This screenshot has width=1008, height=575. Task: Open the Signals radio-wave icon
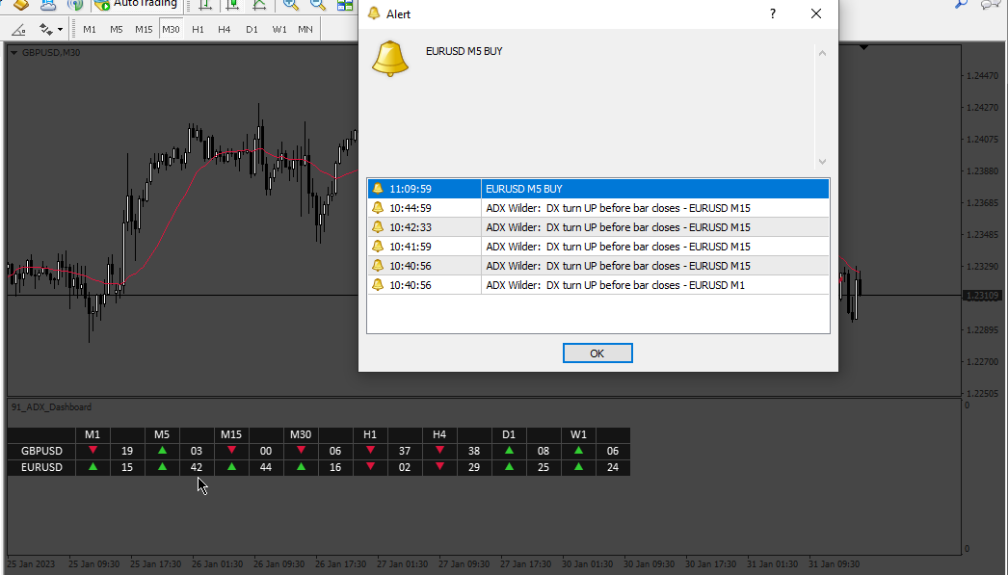(x=76, y=5)
